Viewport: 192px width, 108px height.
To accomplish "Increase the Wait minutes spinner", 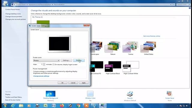I will [x=44, y=64].
